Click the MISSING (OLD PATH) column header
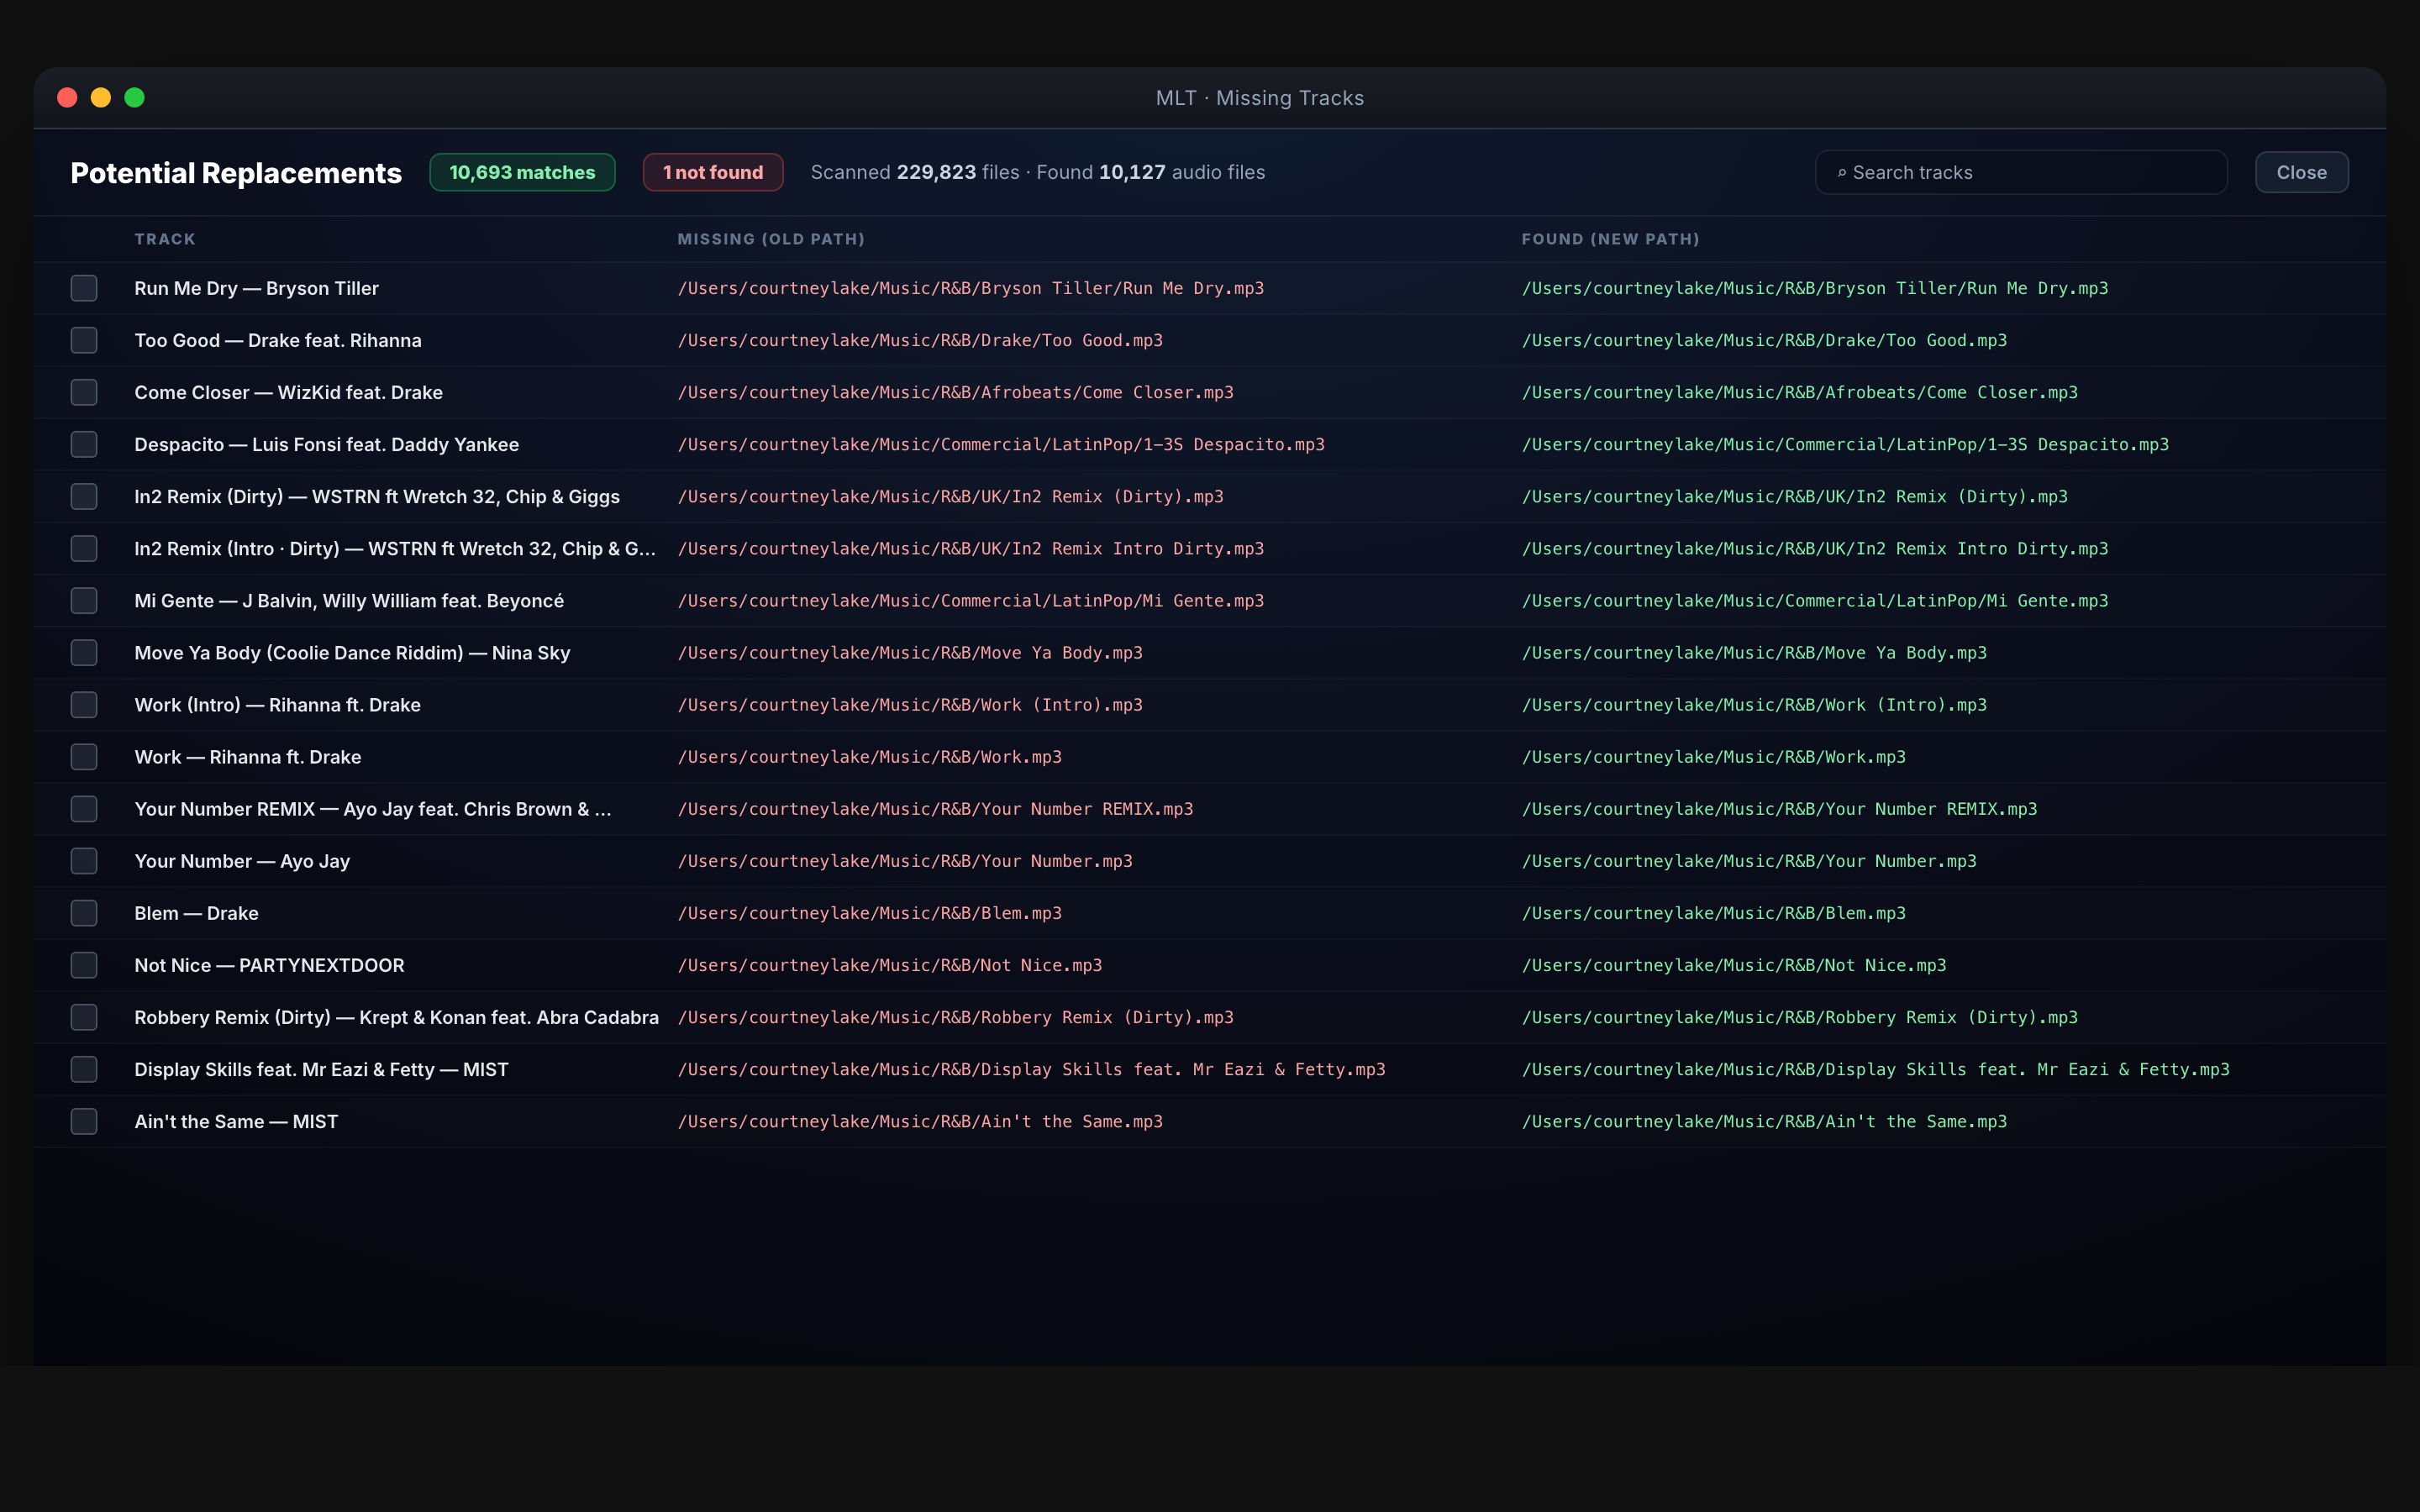2420x1512 pixels. 771,239
